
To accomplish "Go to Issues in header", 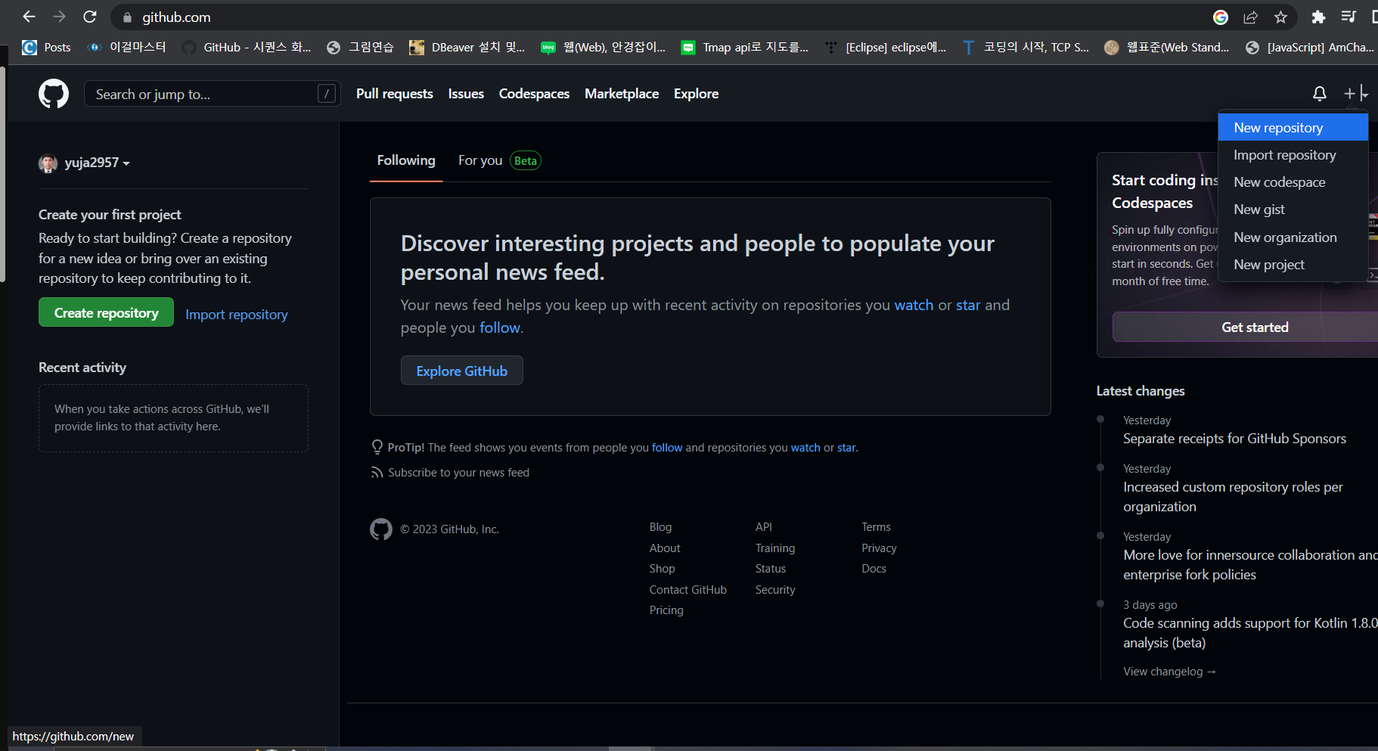I will point(466,94).
